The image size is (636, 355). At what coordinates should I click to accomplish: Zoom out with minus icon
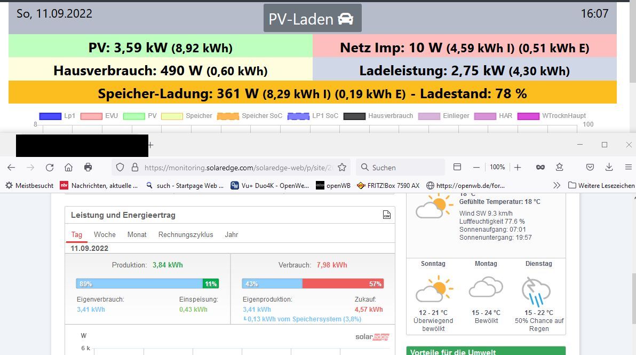point(476,167)
